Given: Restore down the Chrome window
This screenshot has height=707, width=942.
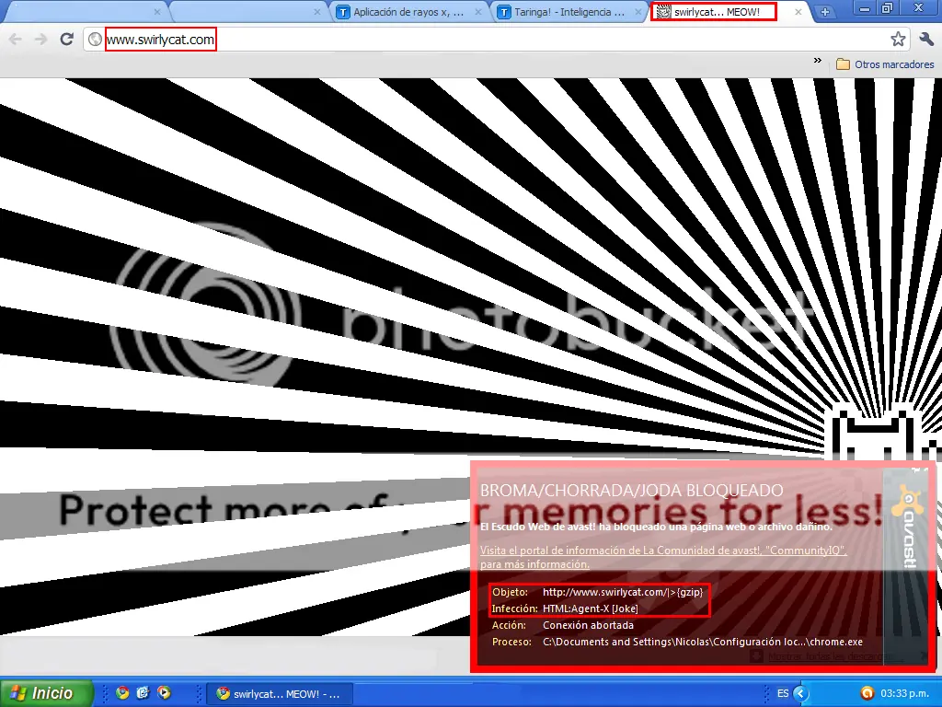Looking at the screenshot, I should point(888,7).
